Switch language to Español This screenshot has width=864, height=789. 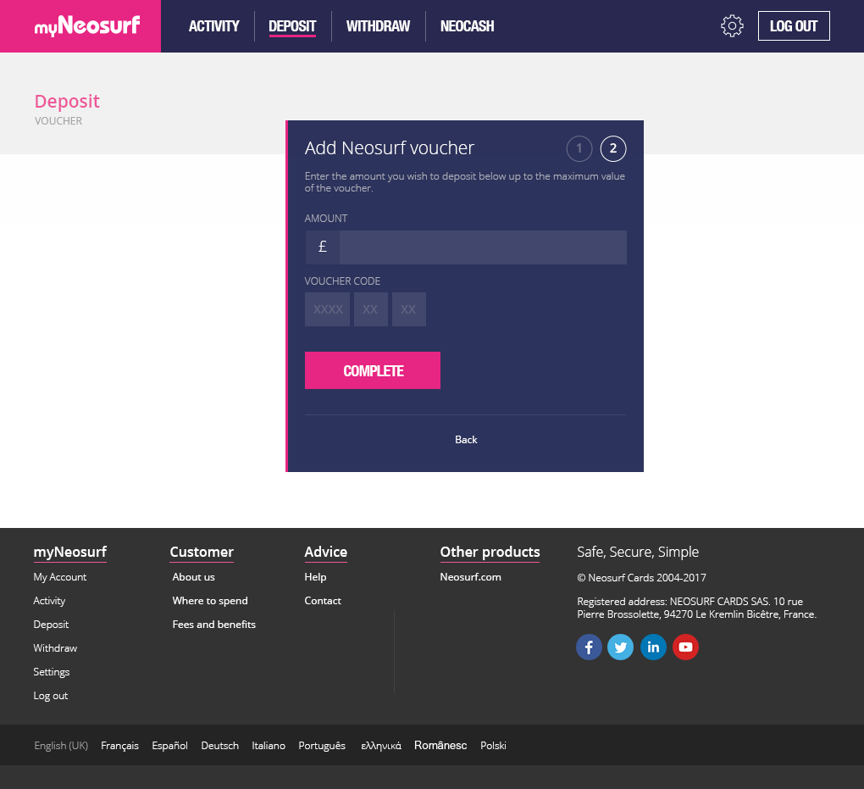(169, 746)
